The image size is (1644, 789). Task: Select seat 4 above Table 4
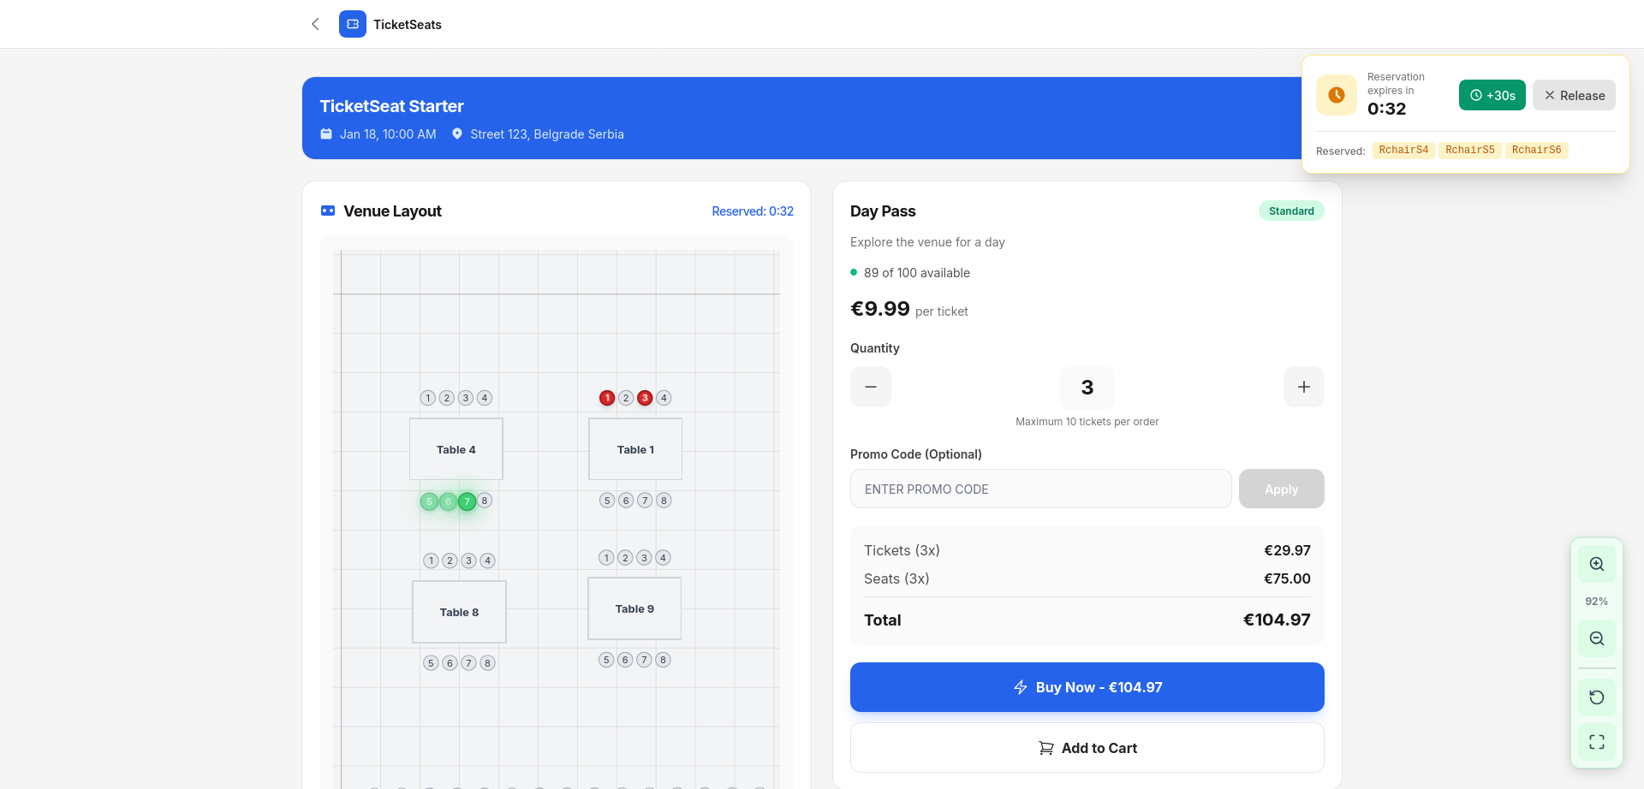point(485,398)
